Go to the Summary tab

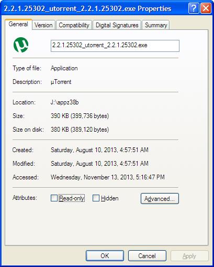pos(156,25)
